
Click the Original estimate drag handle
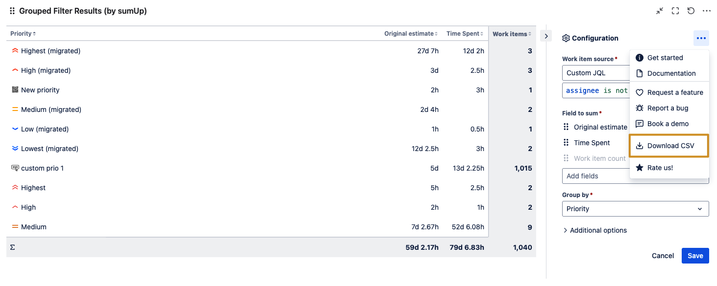click(566, 127)
